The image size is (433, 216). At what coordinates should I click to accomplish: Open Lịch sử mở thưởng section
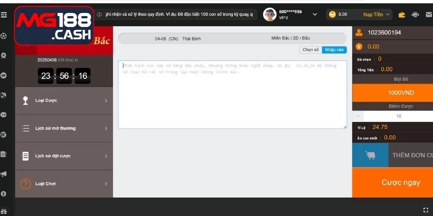[64, 129]
